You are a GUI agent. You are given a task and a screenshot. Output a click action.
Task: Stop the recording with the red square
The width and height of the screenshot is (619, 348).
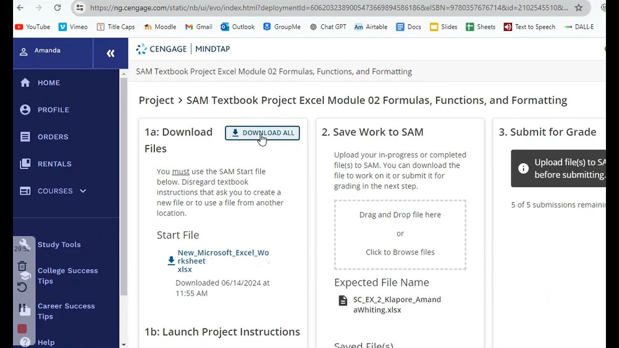pos(22,329)
